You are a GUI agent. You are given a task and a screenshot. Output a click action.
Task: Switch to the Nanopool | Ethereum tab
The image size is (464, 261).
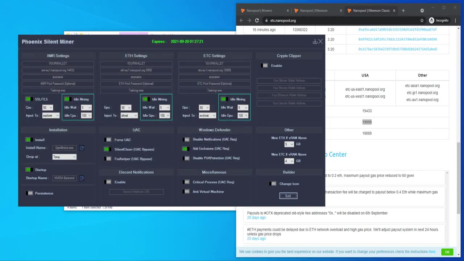(x=318, y=11)
